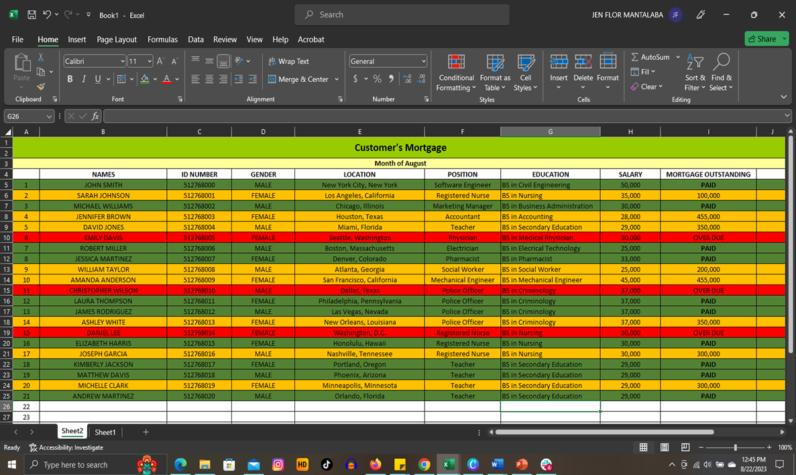This screenshot has height=475, width=796.
Task: Toggle Bold formatting
Action: click(70, 79)
